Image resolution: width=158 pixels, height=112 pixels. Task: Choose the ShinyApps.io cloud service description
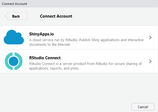coord(86,42)
